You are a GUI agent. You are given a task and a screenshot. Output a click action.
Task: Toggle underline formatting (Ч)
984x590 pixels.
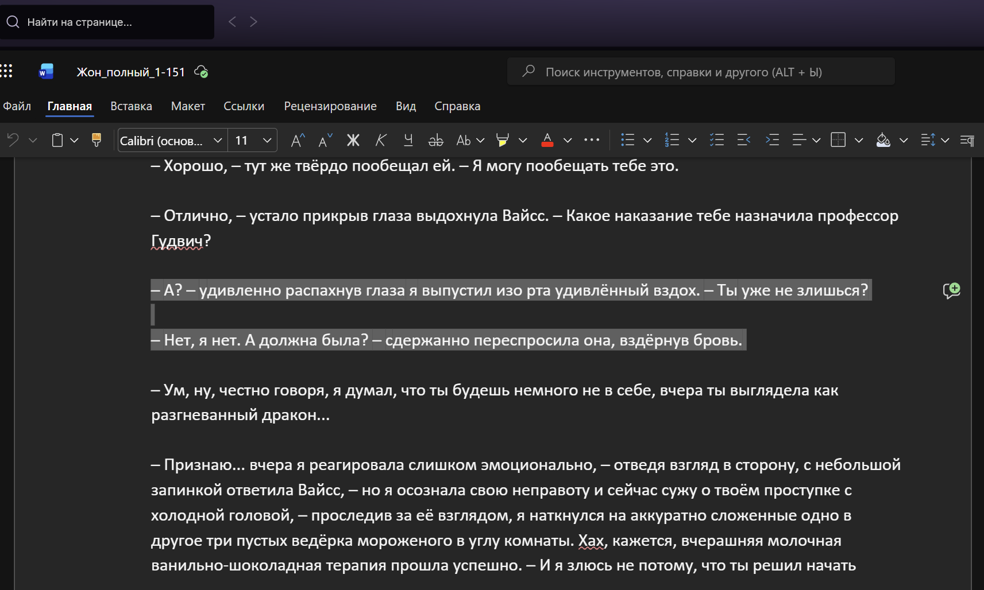click(408, 140)
